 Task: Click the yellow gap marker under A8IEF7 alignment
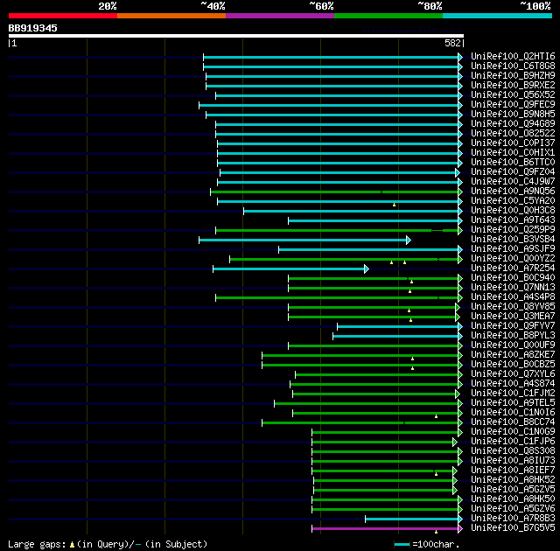coord(436,474)
